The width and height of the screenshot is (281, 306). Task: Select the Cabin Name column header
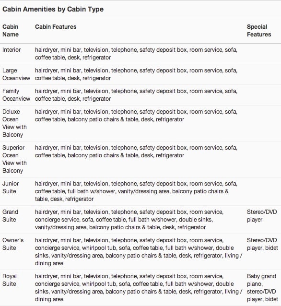click(x=11, y=30)
